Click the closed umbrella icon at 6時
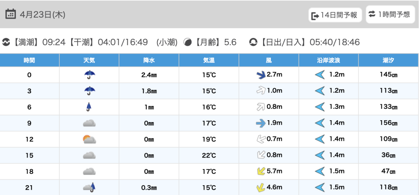Image resolution: width=419 pixels, height=195 pixels. tap(89, 107)
